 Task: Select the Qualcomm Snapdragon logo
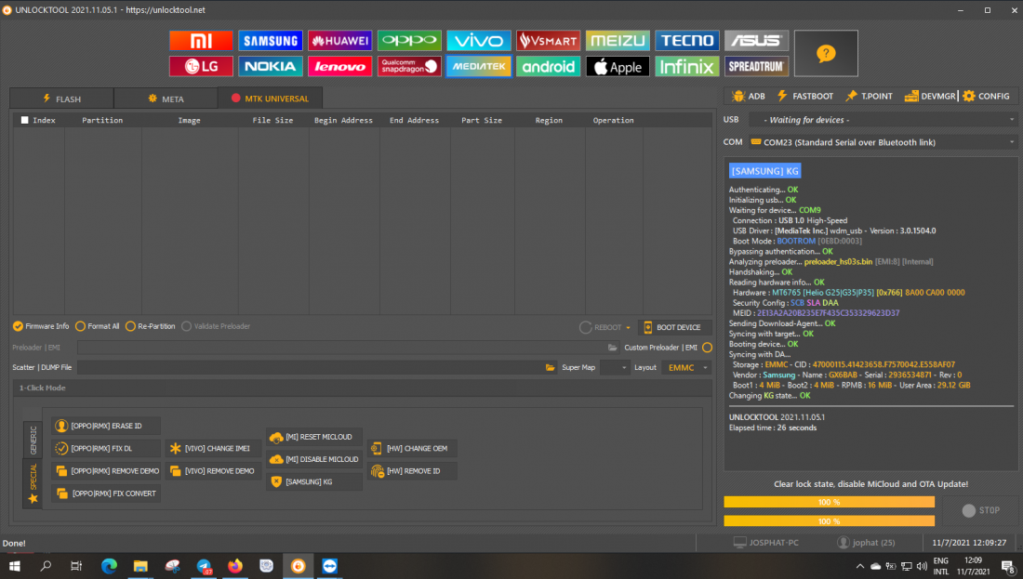[x=409, y=67]
